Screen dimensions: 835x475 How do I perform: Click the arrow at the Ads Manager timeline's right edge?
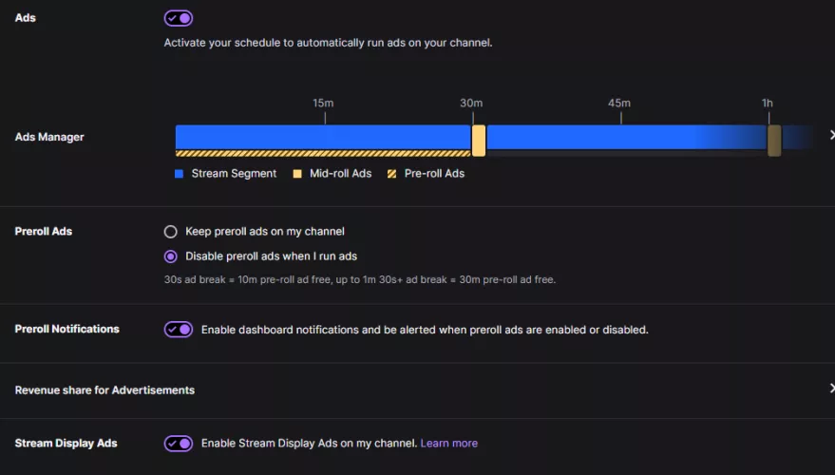[831, 136]
